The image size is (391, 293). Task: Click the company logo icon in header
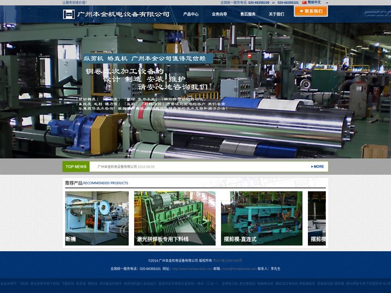tap(69, 14)
